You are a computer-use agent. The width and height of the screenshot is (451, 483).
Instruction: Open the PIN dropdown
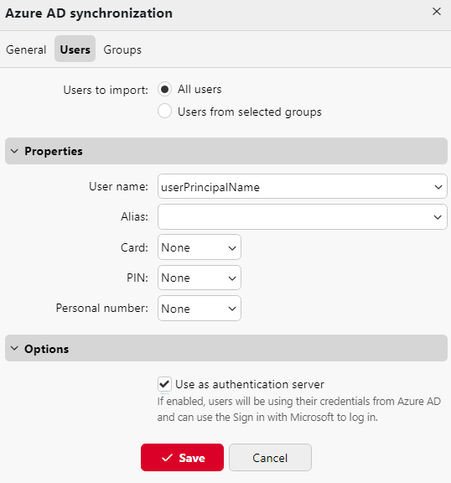click(x=200, y=278)
